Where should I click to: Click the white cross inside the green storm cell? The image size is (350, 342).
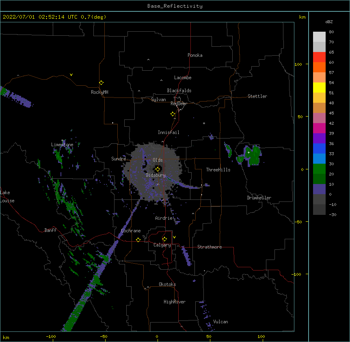coord(248,152)
